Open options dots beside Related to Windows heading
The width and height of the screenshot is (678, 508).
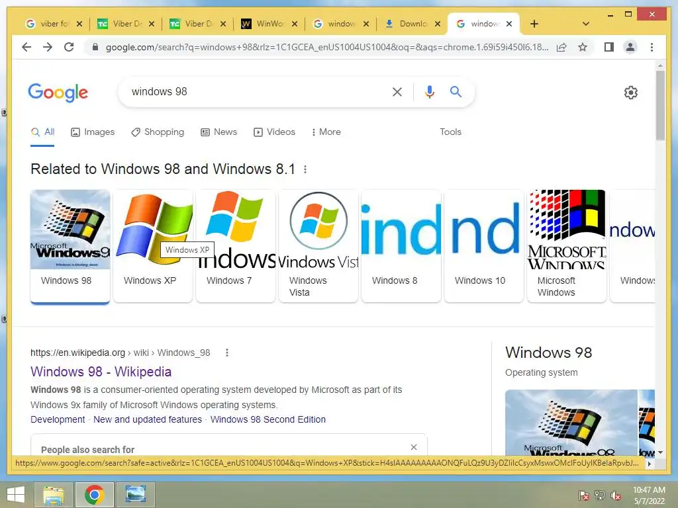pyautogui.click(x=305, y=169)
